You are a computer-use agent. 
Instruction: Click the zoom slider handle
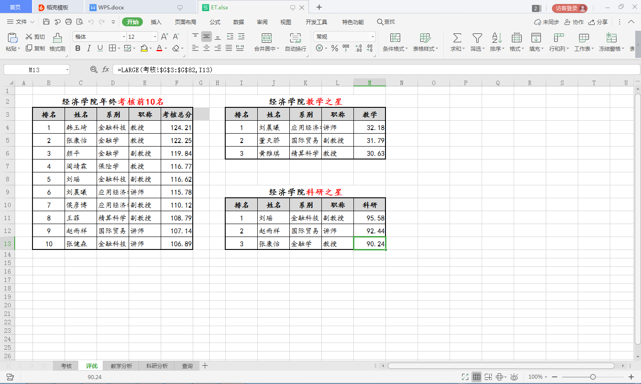593,377
